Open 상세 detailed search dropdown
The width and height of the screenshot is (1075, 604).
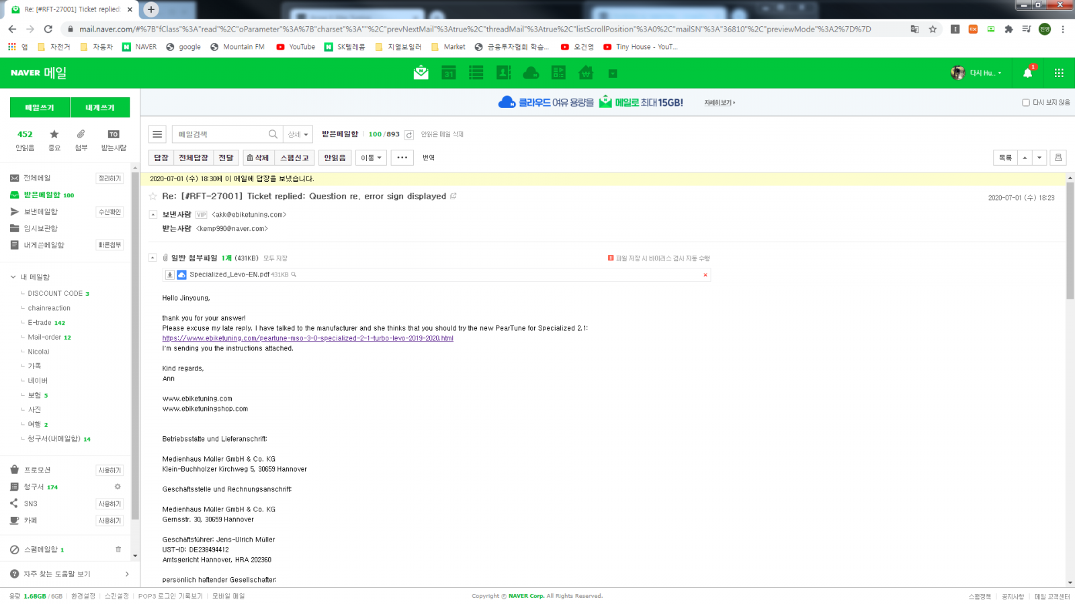298,134
